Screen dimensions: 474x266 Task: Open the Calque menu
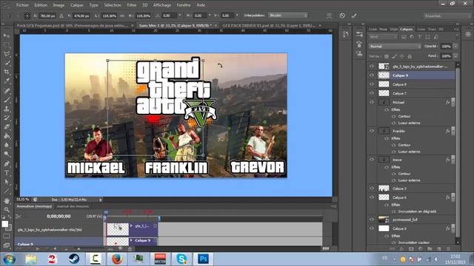77,5
